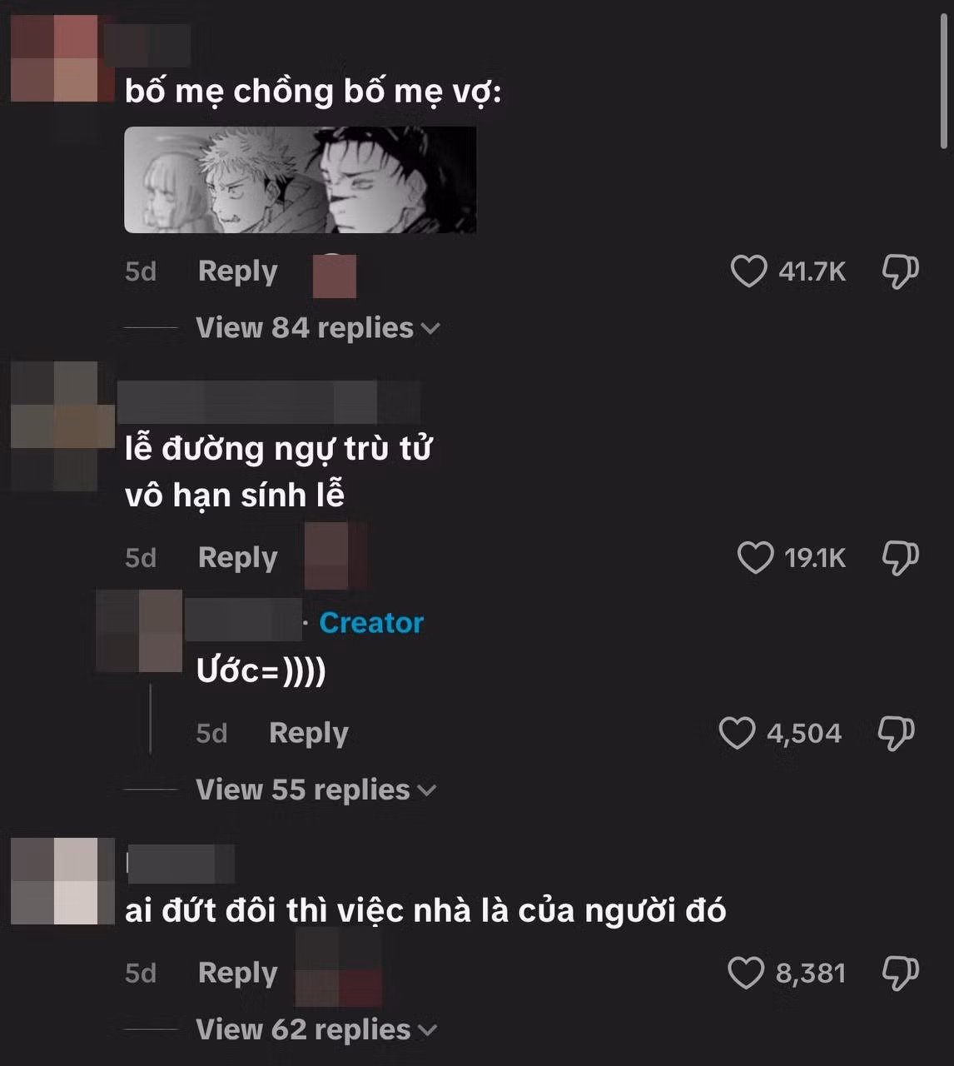Dislike the comment with 41.7K likes
This screenshot has width=954, height=1066.
pyautogui.click(x=900, y=271)
